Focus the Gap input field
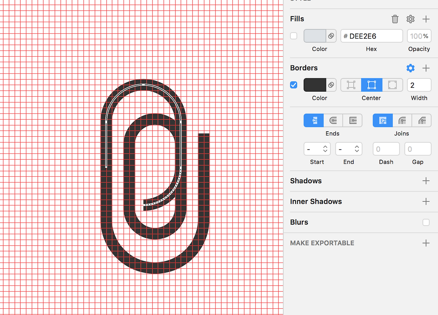Image resolution: width=438 pixels, height=315 pixels. tap(418, 149)
